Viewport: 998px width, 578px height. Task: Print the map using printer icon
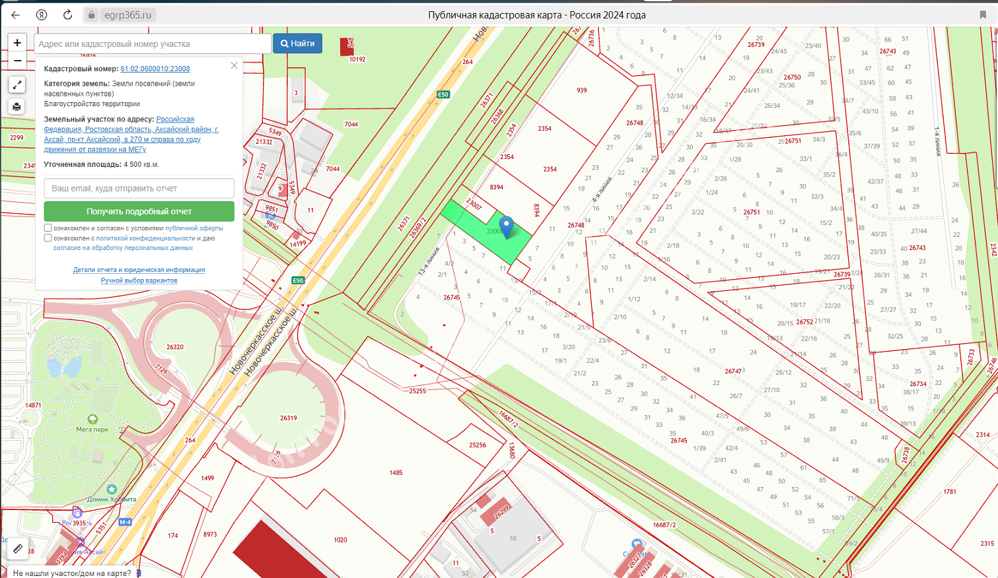click(17, 106)
